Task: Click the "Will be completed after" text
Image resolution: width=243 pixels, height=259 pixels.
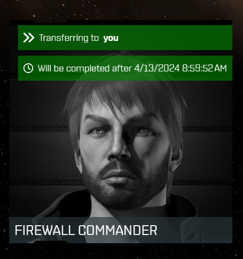Action: coord(84,69)
